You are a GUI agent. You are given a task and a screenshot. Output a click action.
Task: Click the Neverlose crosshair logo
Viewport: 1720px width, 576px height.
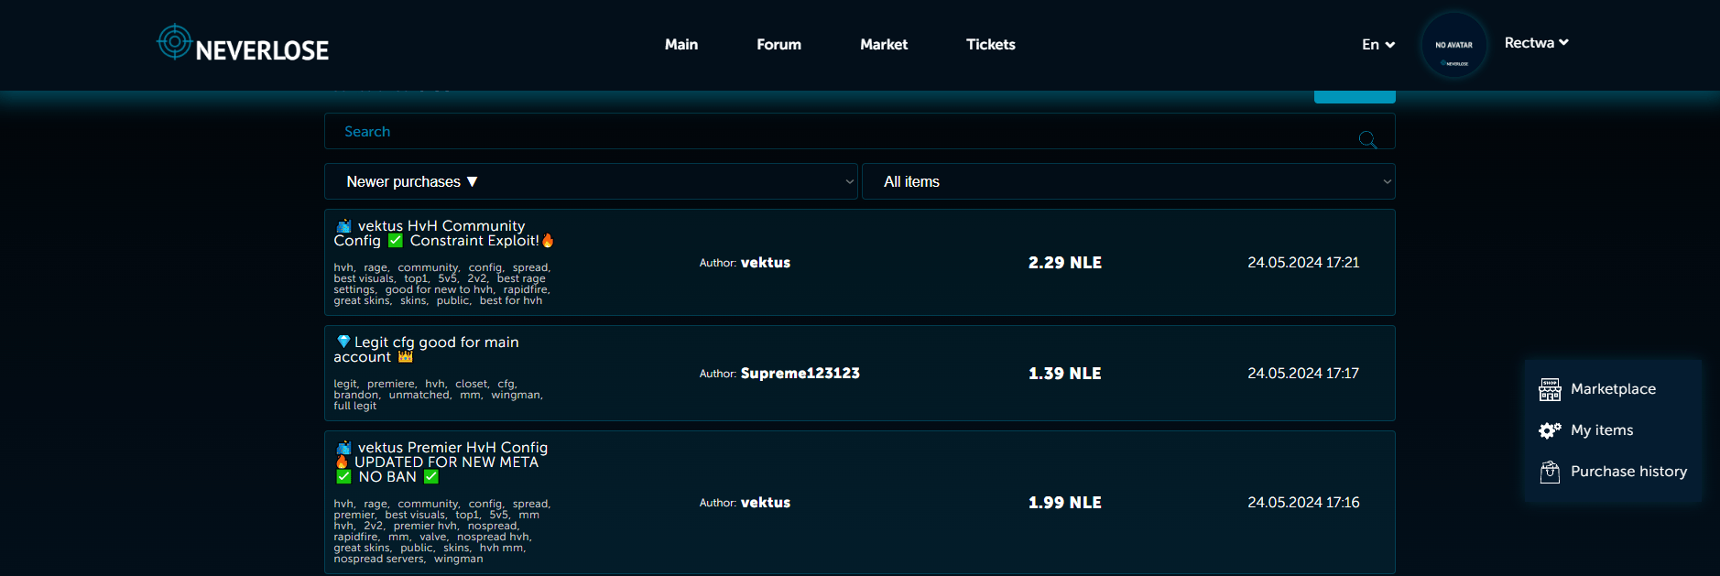[x=174, y=42]
